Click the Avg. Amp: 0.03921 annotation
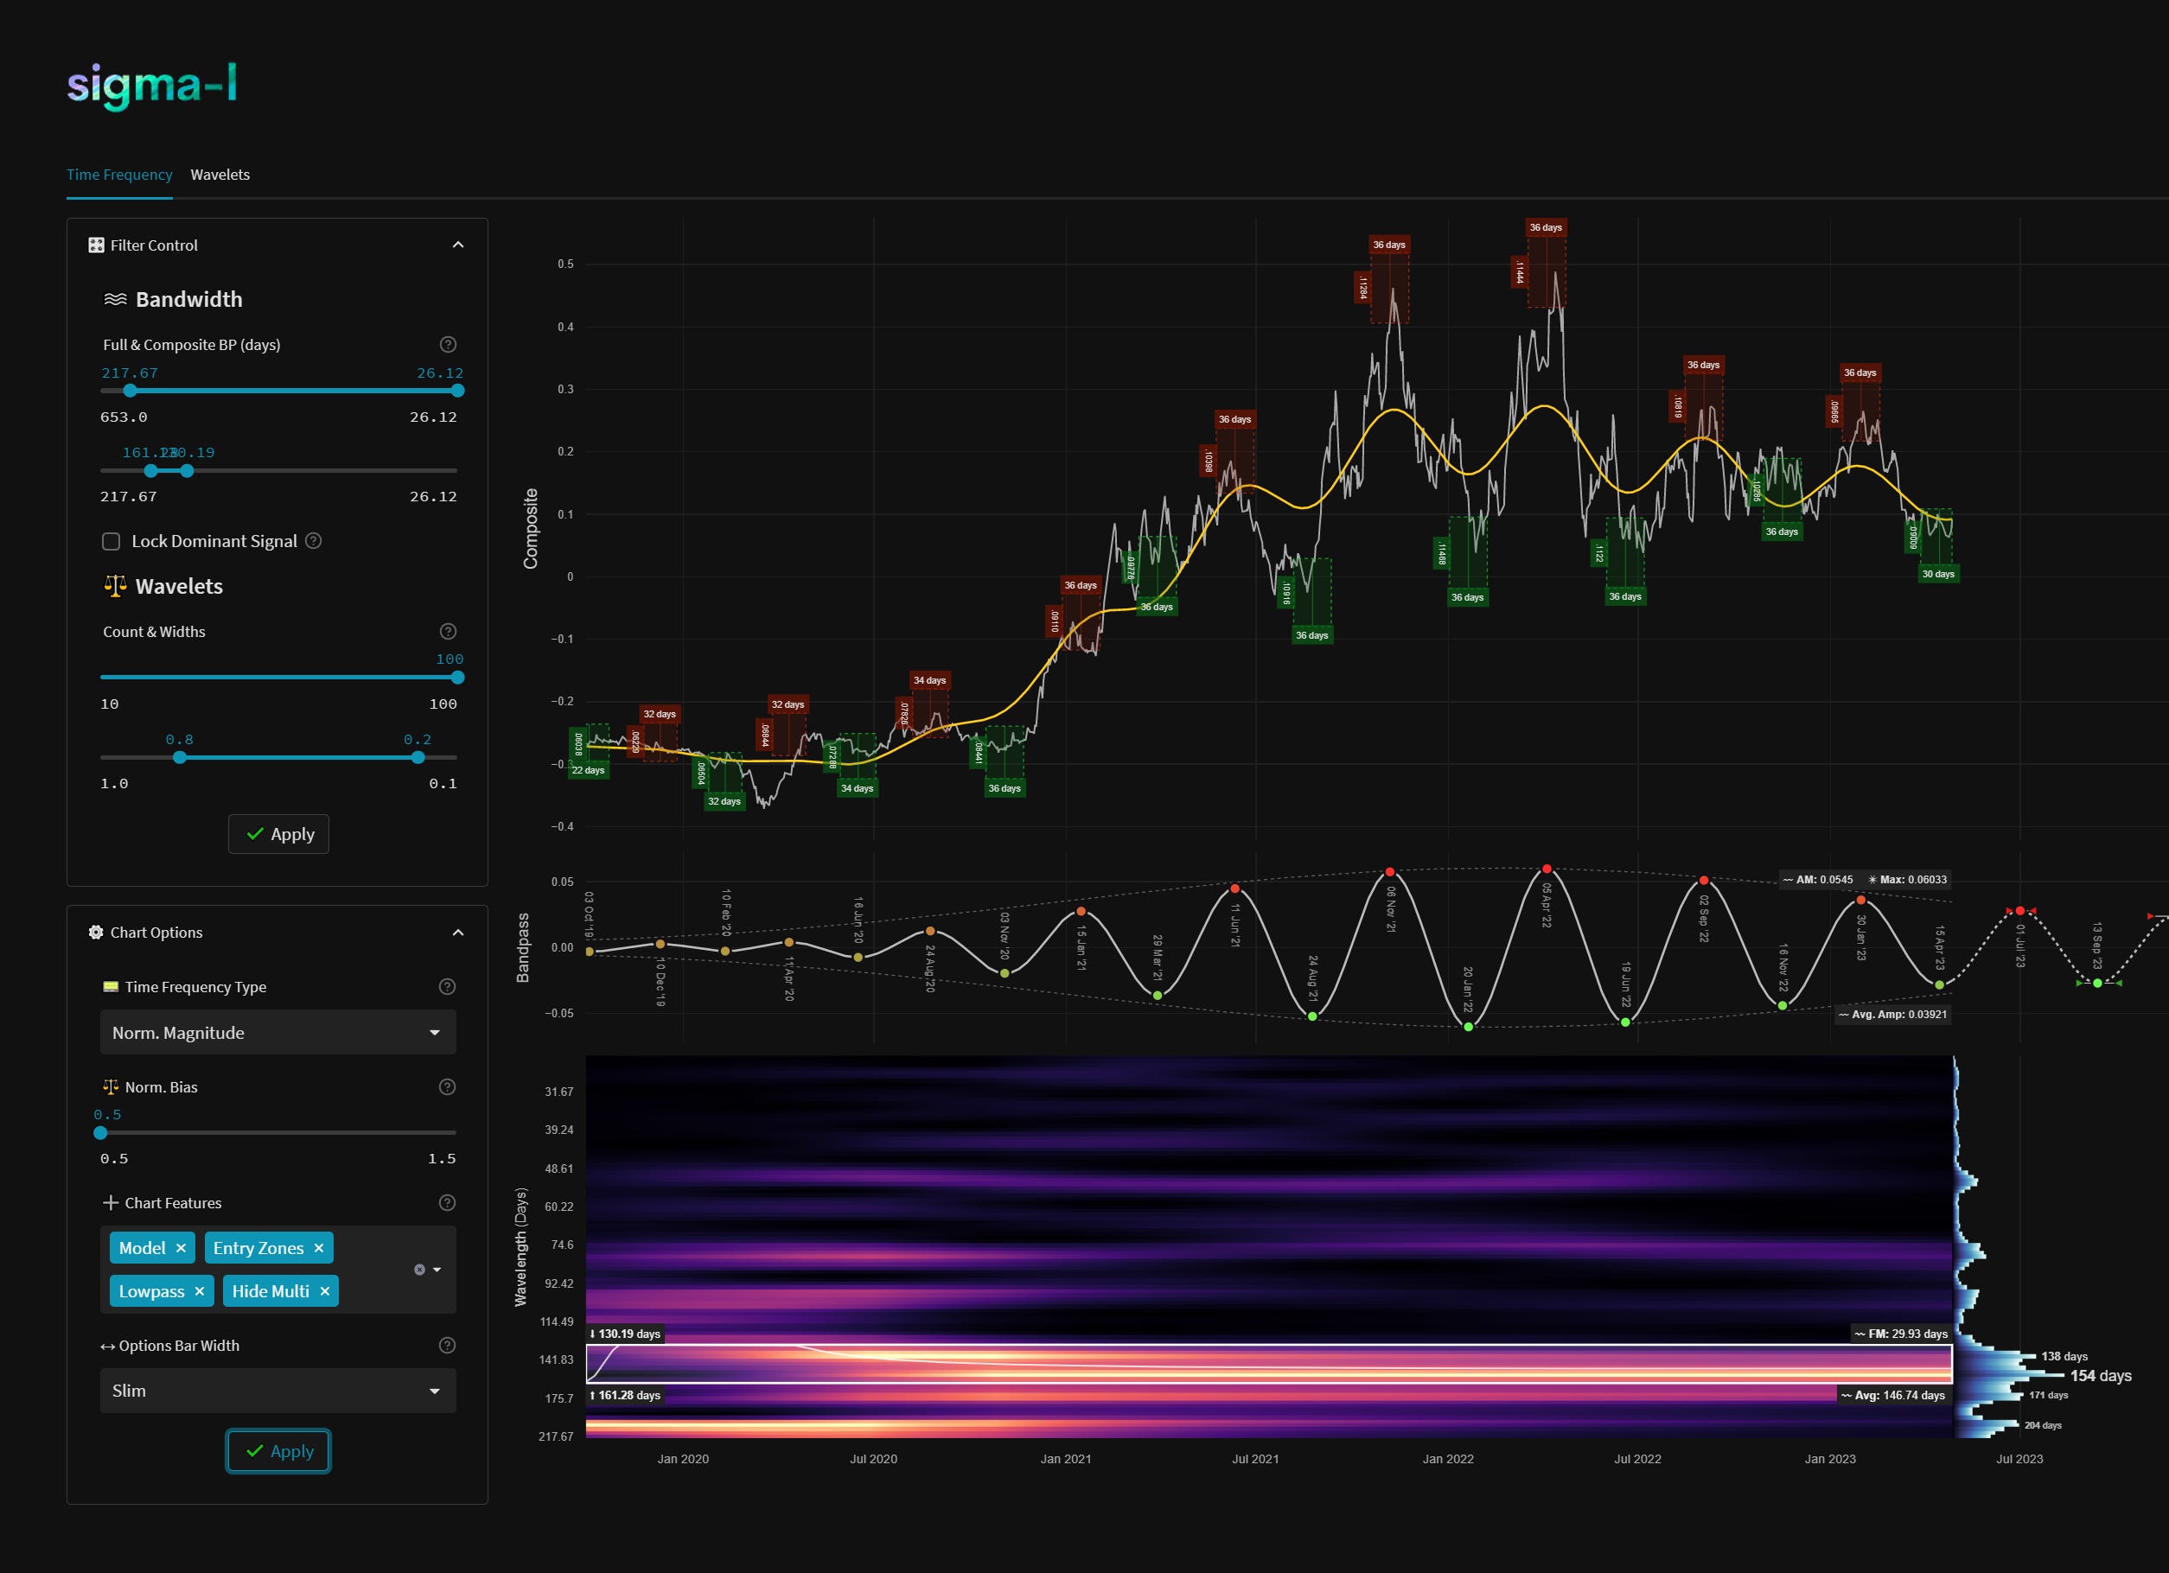Viewport: 2169px width, 1573px height. (1892, 1015)
